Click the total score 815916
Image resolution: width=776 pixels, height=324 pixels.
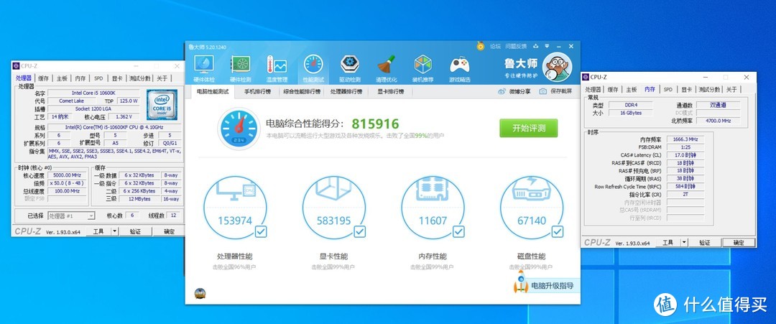pos(375,124)
